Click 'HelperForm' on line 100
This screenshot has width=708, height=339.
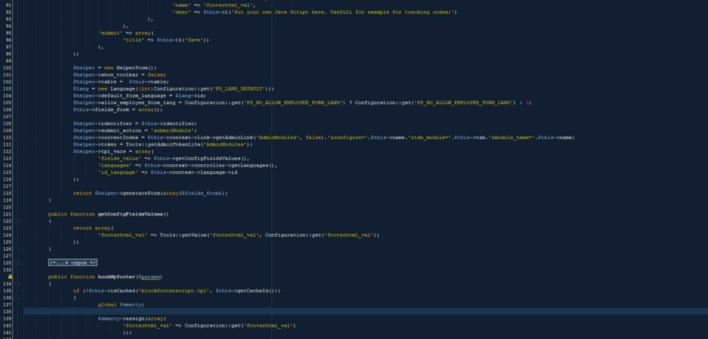pyautogui.click(x=132, y=68)
